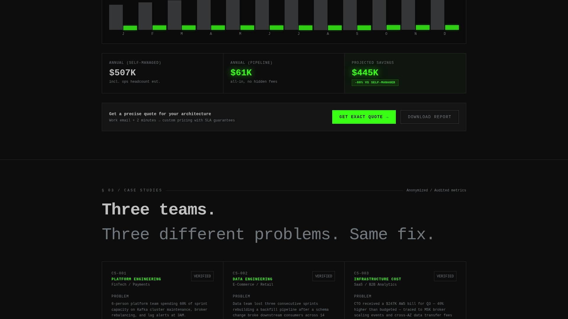The width and height of the screenshot is (568, 319).
Task: Click the DOWNLOAD REPORT button
Action: [430, 117]
